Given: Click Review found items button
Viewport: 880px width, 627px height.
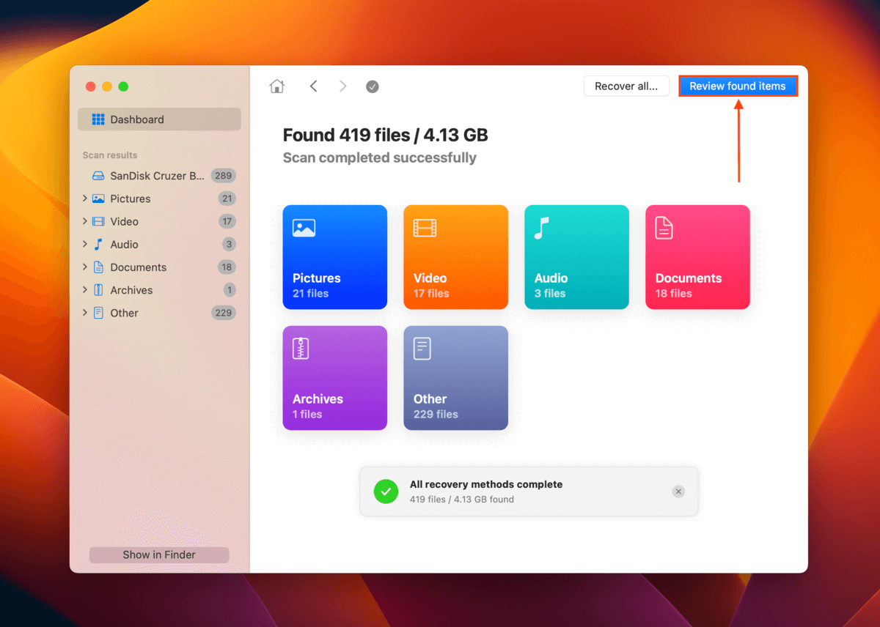Looking at the screenshot, I should pyautogui.click(x=738, y=86).
